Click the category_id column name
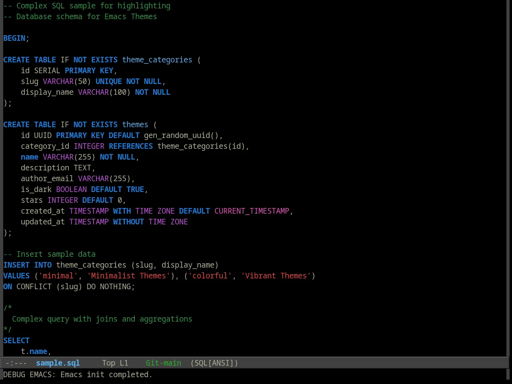Viewport: 512px width, 384px height. point(45,146)
